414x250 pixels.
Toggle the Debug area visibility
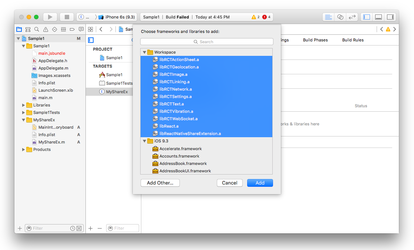378,17
